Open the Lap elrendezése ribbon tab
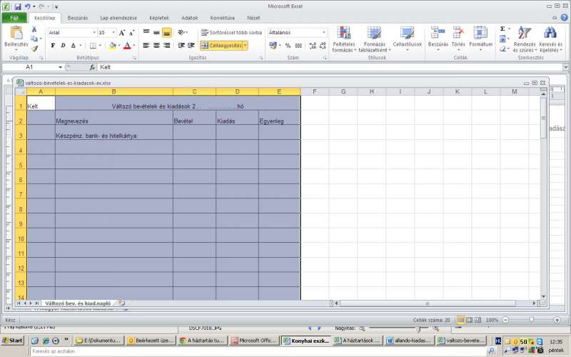The width and height of the screenshot is (571, 357). [x=118, y=17]
